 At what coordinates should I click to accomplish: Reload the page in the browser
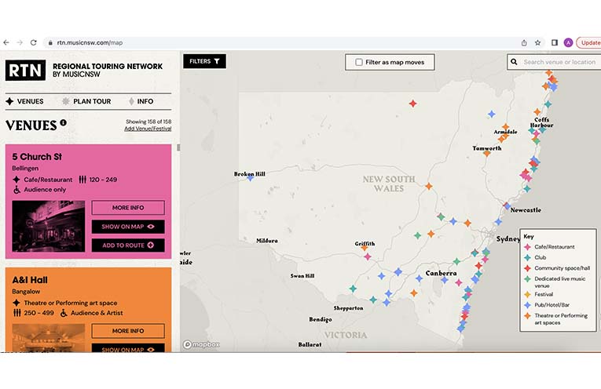coord(33,42)
